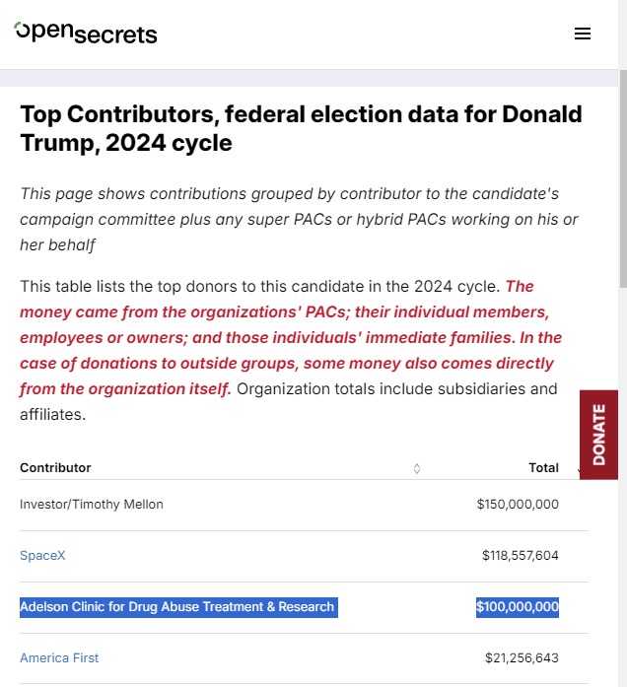Click the italic 'This page shows contributions' note
Screen dimensions: 627x687
(299, 220)
